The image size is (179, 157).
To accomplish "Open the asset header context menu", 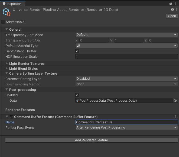I will (177, 9).
